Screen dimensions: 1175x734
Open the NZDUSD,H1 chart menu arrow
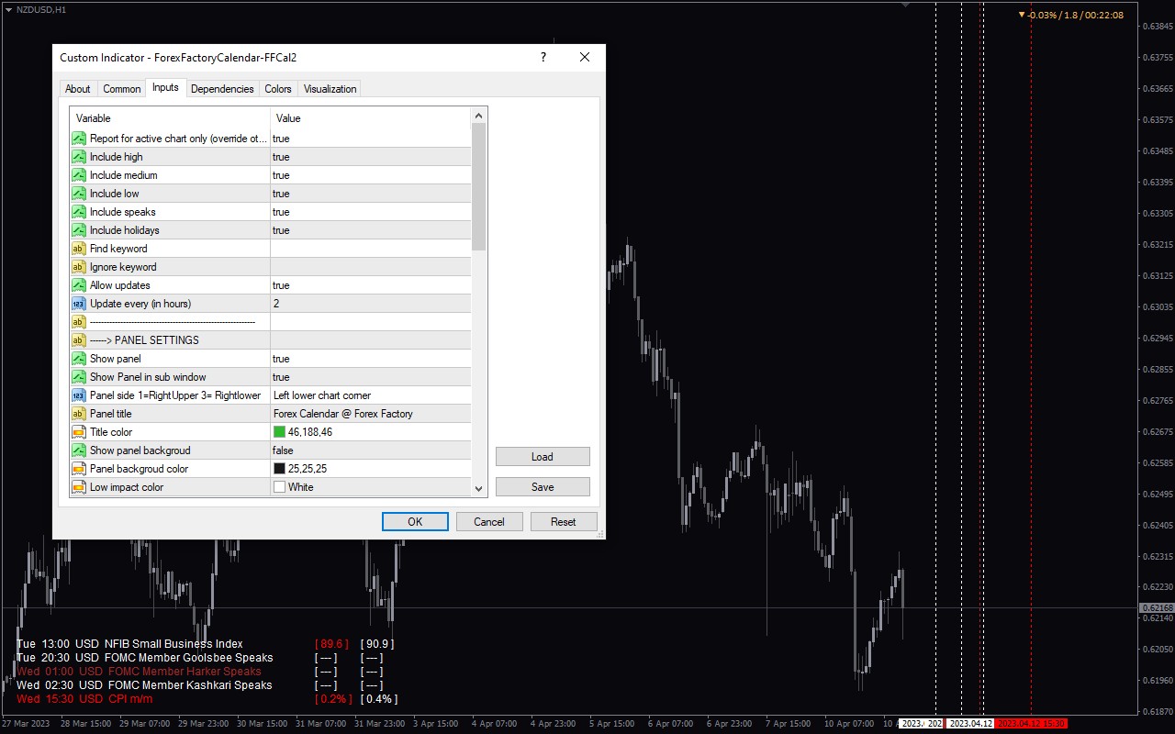tap(8, 9)
